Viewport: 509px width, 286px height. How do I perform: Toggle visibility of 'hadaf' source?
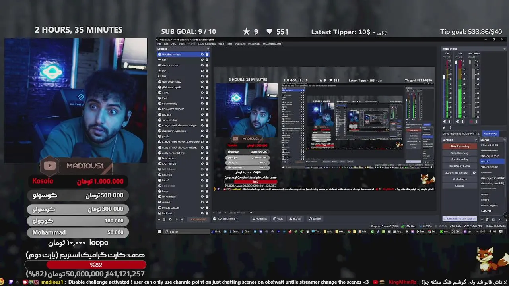(x=202, y=180)
